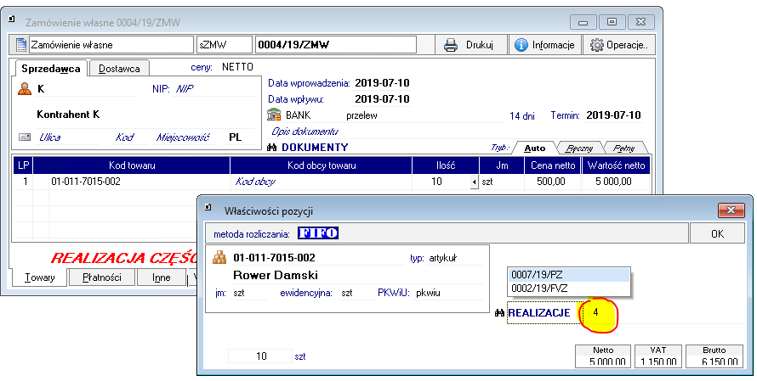
Task: Click the Drukuj printer button
Action: 470,45
